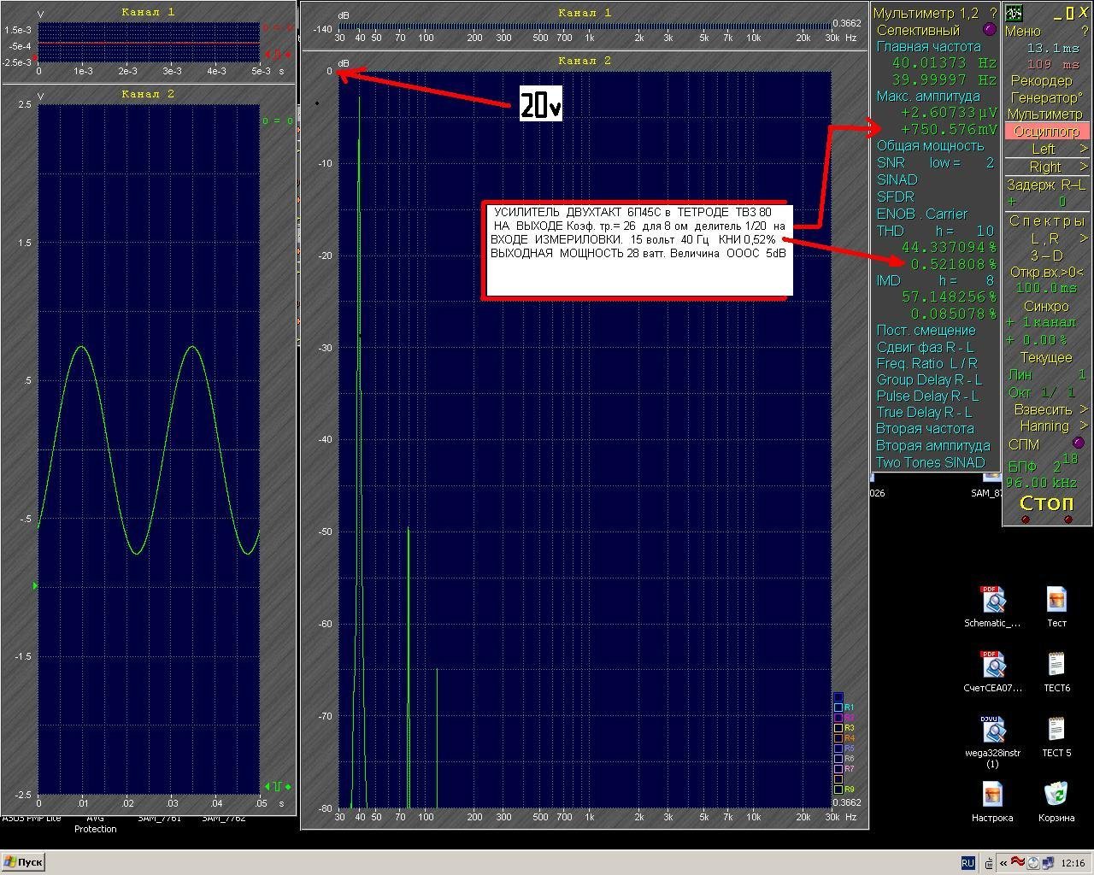Open the СчетCEA07 PDF desktop file
Image resolution: width=1094 pixels, height=875 pixels.
992,672
